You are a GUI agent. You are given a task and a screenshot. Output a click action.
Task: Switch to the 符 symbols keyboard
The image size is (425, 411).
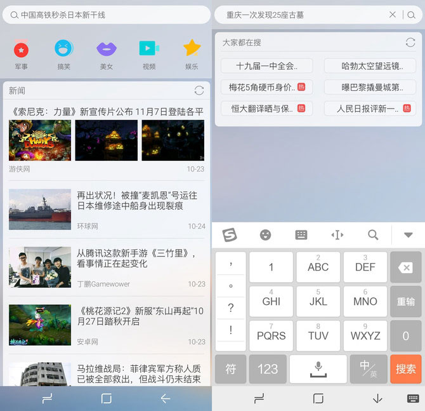(231, 369)
